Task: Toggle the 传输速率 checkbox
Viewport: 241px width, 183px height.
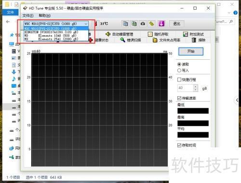Action: (179, 98)
